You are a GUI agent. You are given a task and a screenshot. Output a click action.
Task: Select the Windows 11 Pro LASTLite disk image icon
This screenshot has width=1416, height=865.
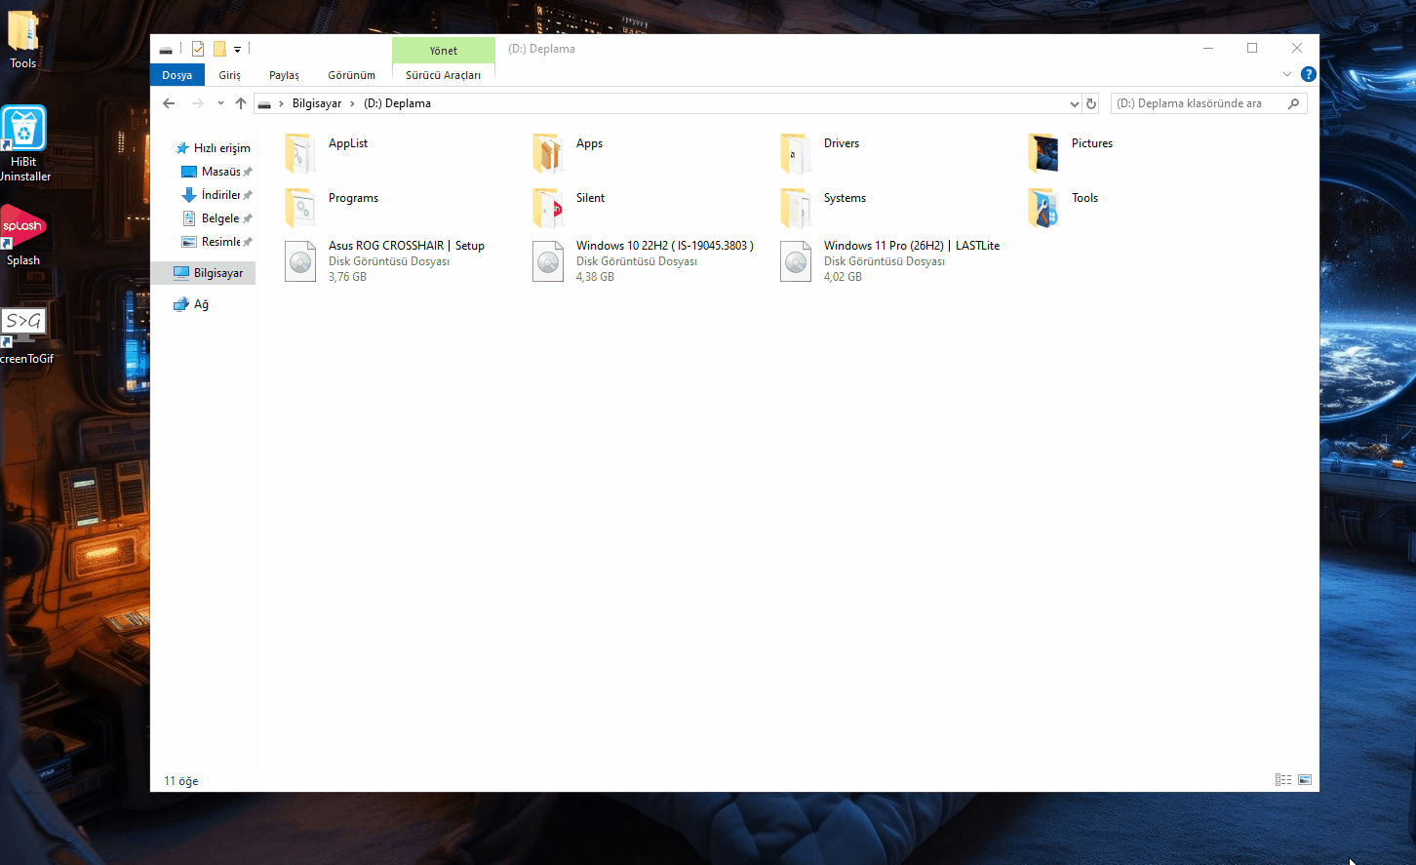pos(796,261)
